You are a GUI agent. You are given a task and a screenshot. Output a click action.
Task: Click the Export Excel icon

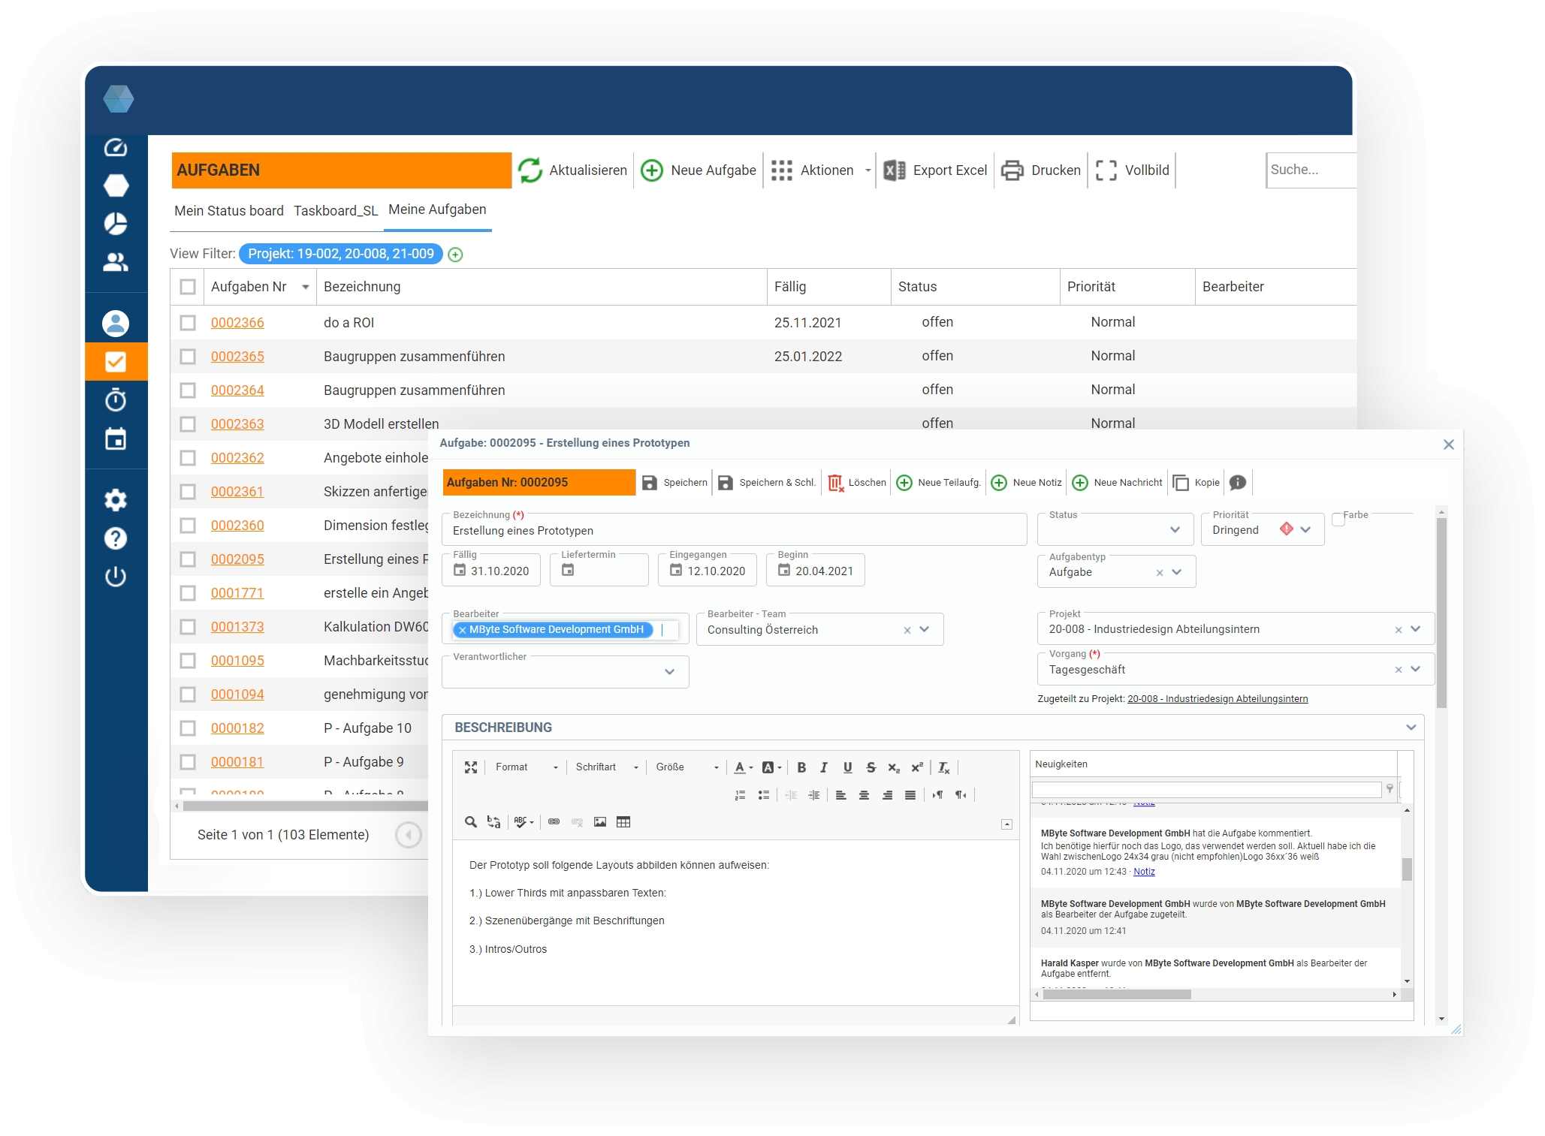[894, 170]
